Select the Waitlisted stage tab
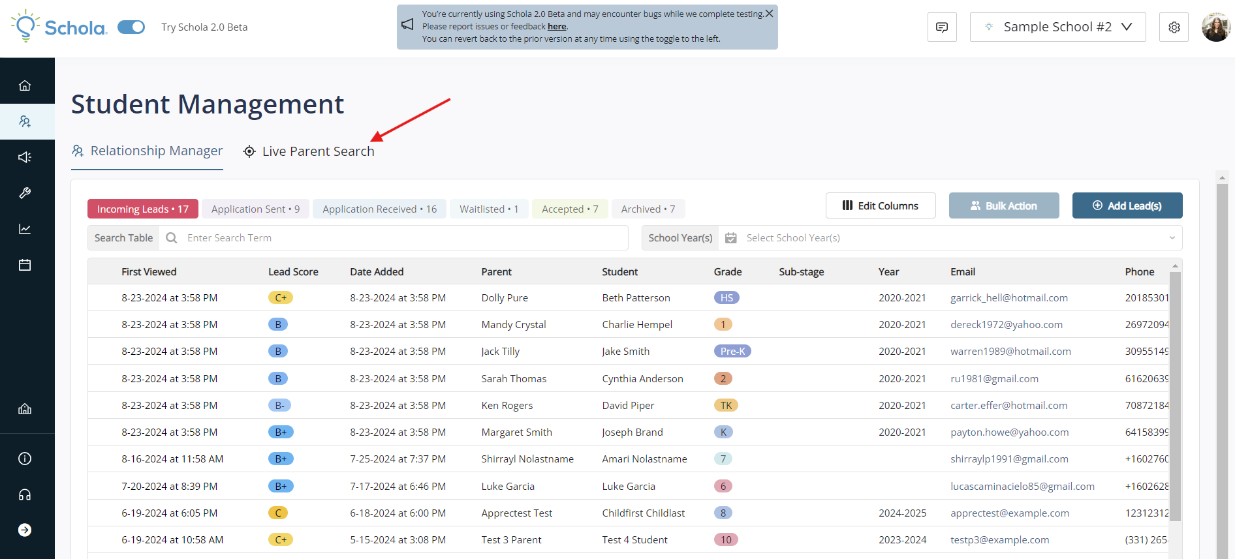Screen dimensions: 1235x559 point(489,209)
